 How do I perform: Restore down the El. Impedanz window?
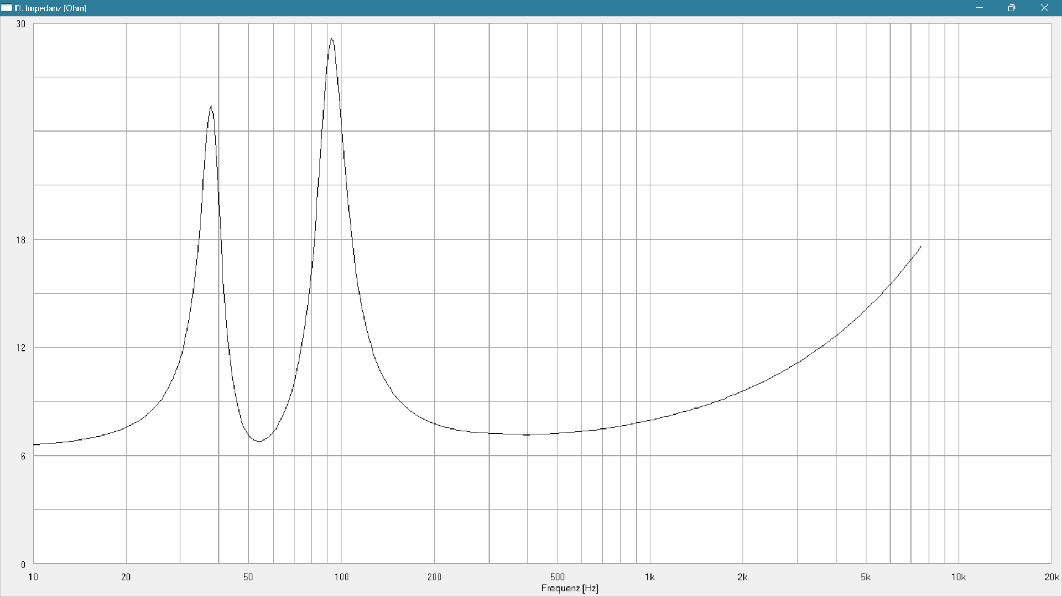click(x=1012, y=8)
